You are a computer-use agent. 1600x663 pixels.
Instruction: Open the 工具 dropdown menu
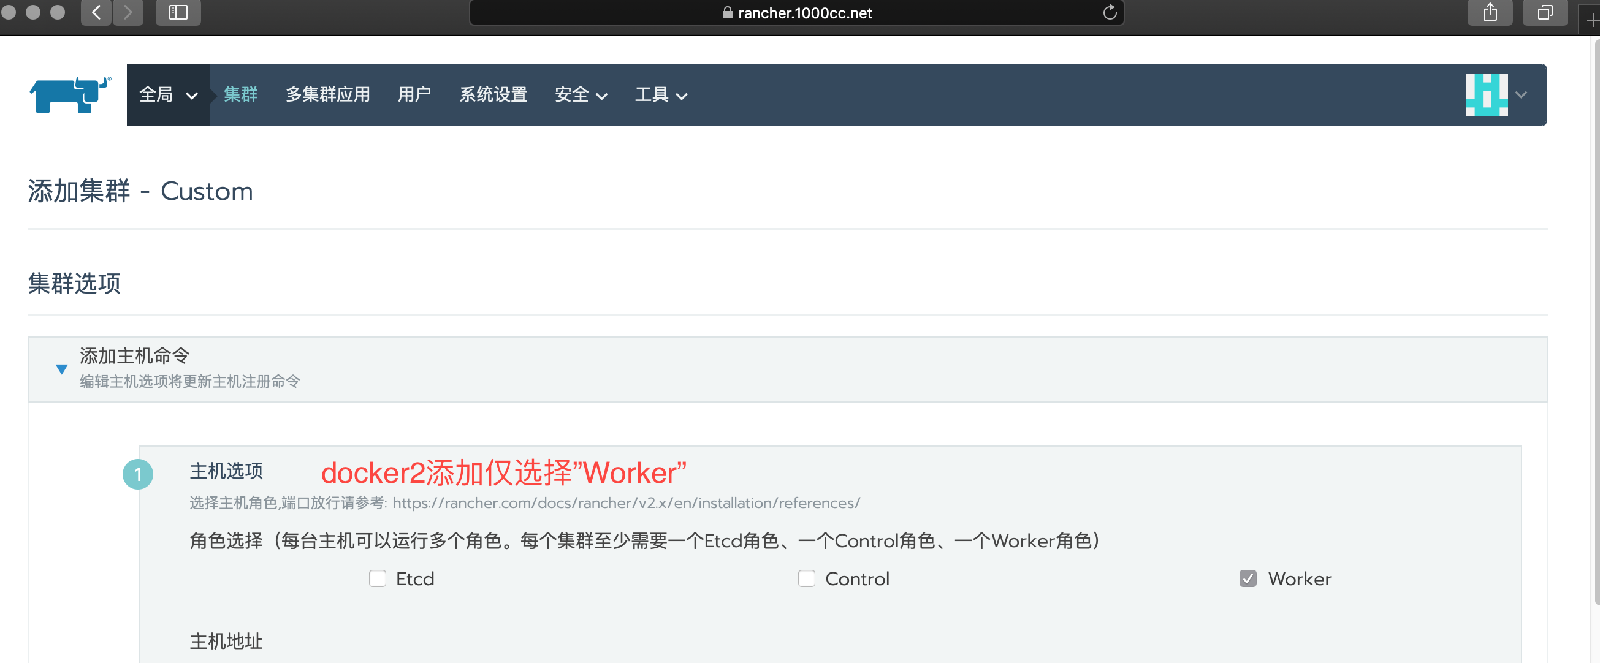coord(661,94)
